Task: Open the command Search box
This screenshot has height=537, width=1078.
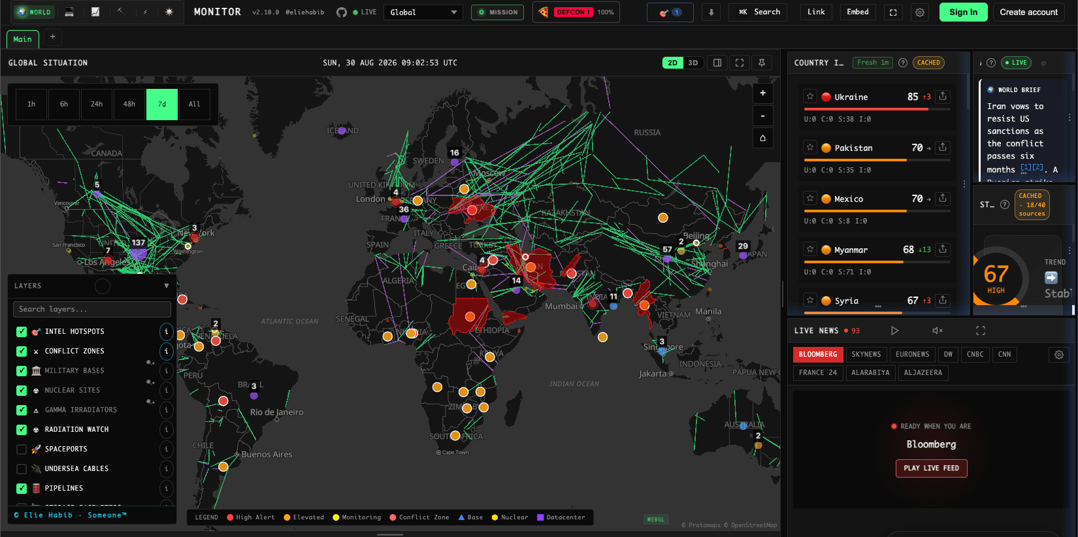Action: 758,12
